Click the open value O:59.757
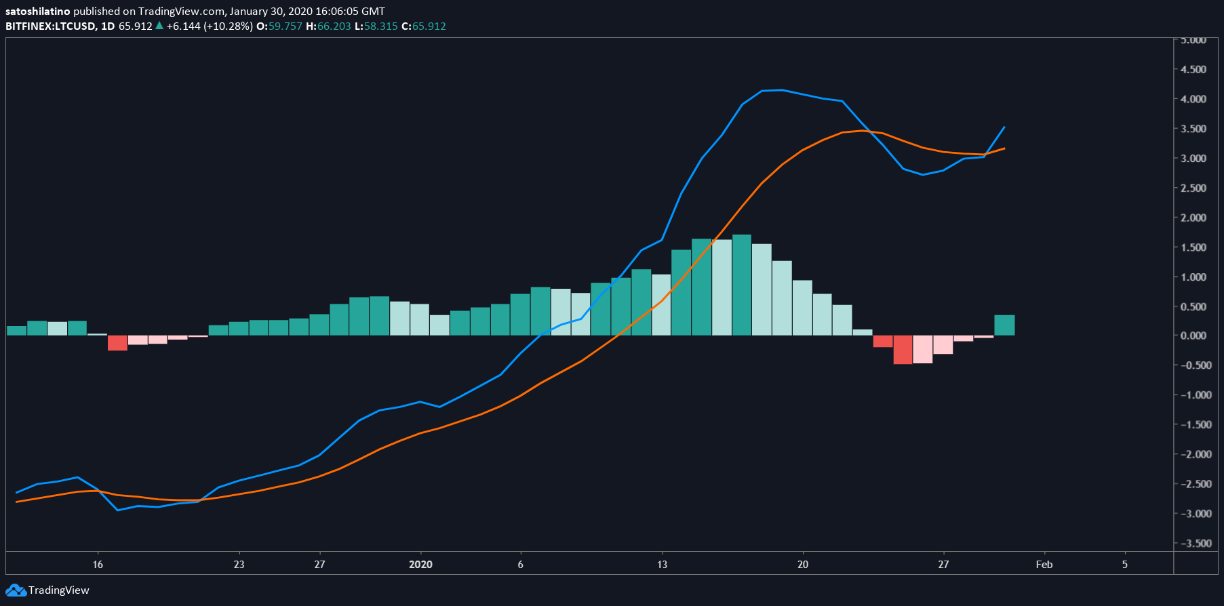This screenshot has width=1224, height=606. pyautogui.click(x=279, y=26)
